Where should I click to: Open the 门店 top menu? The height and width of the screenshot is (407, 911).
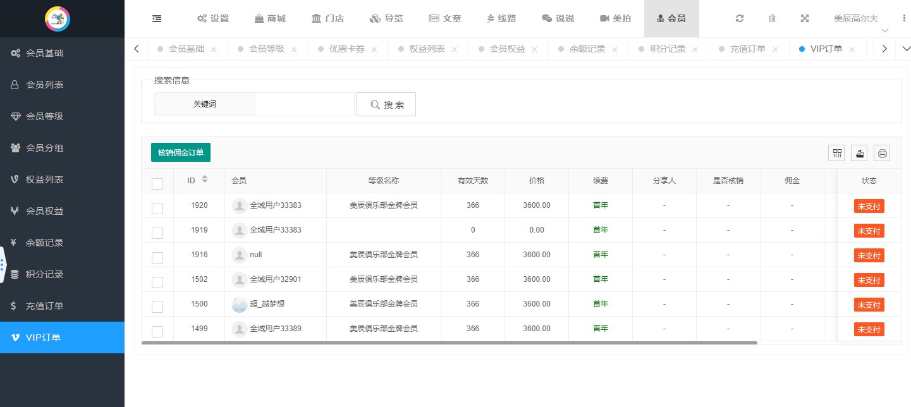(x=327, y=18)
